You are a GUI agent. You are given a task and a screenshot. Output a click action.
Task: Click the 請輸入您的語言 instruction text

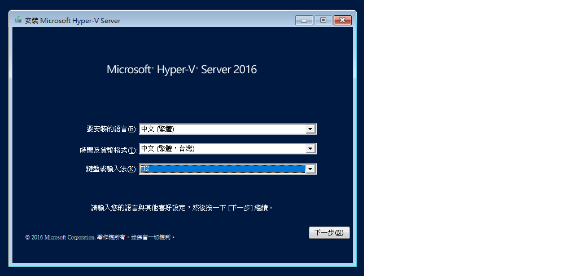[182, 207]
